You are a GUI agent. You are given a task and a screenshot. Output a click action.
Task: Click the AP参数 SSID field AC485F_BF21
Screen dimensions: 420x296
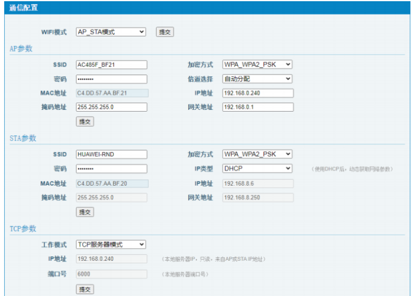point(111,64)
